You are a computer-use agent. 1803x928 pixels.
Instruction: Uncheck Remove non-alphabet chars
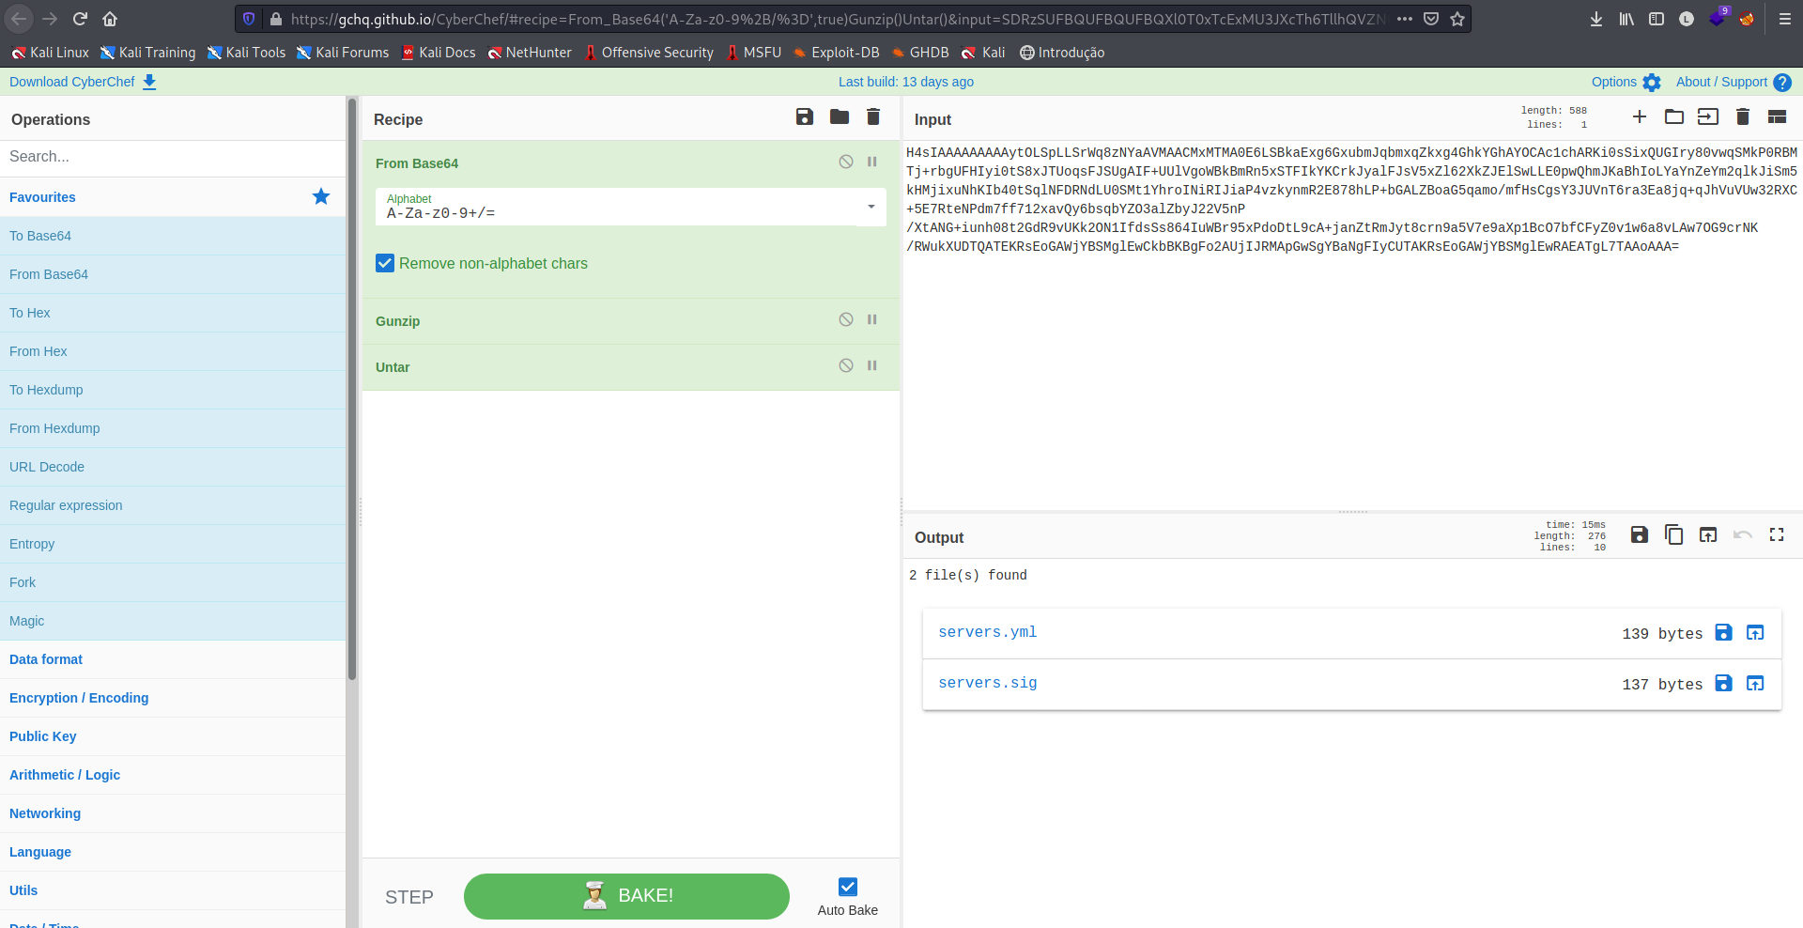click(385, 264)
